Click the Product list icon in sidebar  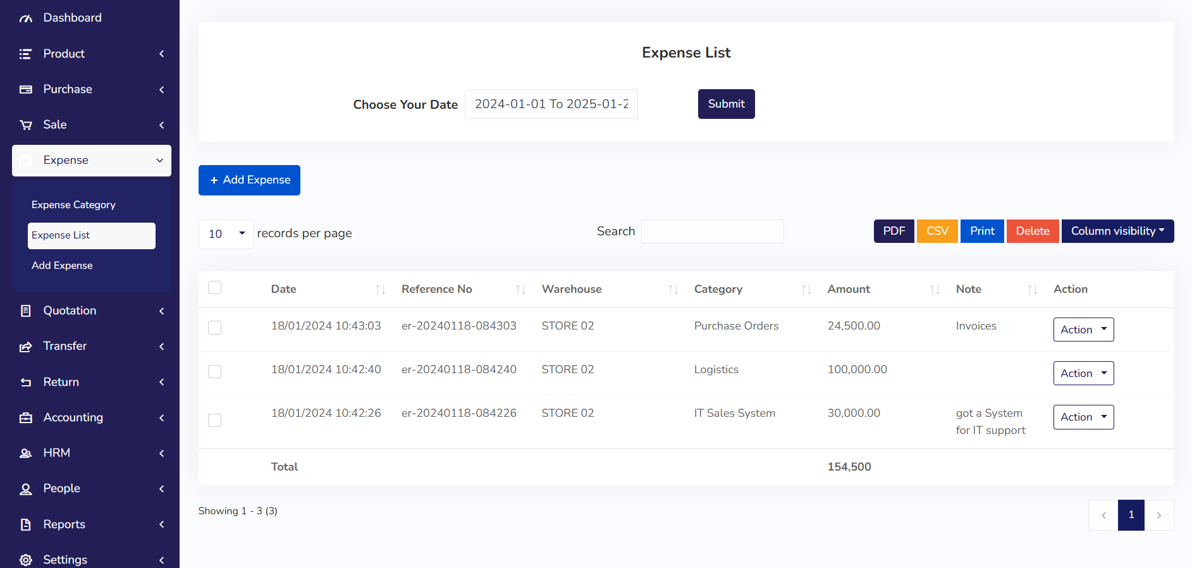point(25,54)
